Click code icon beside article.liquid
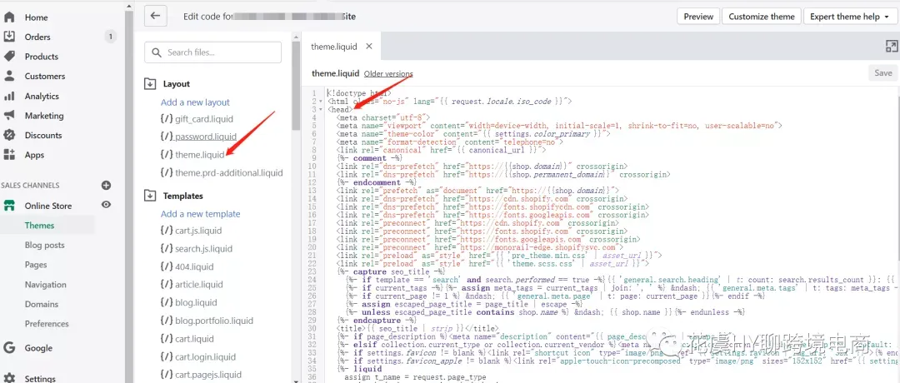 coord(167,285)
